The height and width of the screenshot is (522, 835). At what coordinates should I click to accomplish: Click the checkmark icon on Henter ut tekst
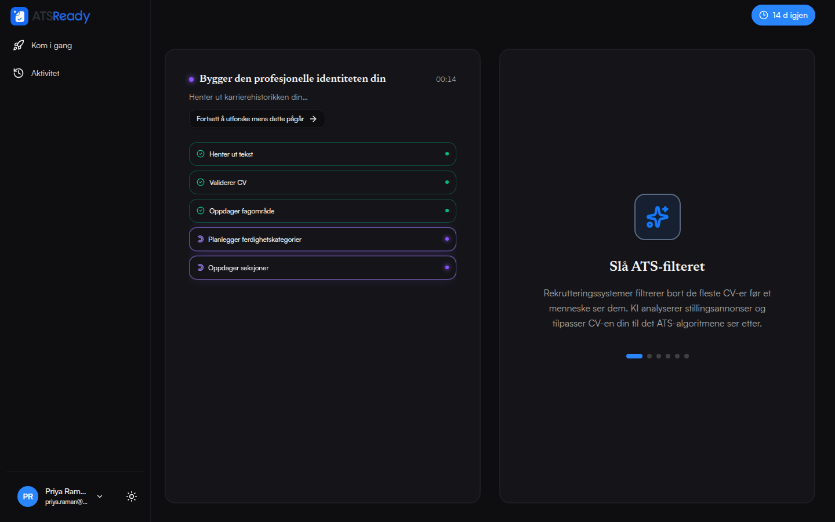tap(201, 154)
